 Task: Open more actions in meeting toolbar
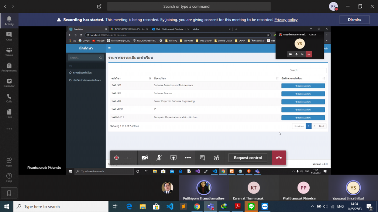tap(188, 158)
